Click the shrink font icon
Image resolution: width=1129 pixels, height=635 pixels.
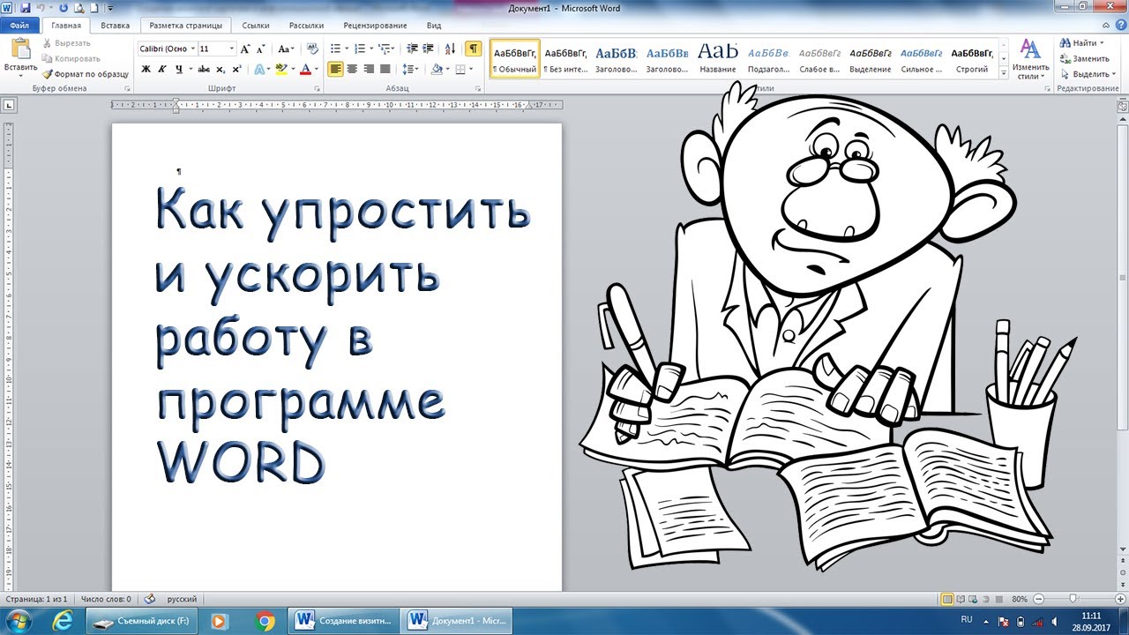pyautogui.click(x=261, y=49)
